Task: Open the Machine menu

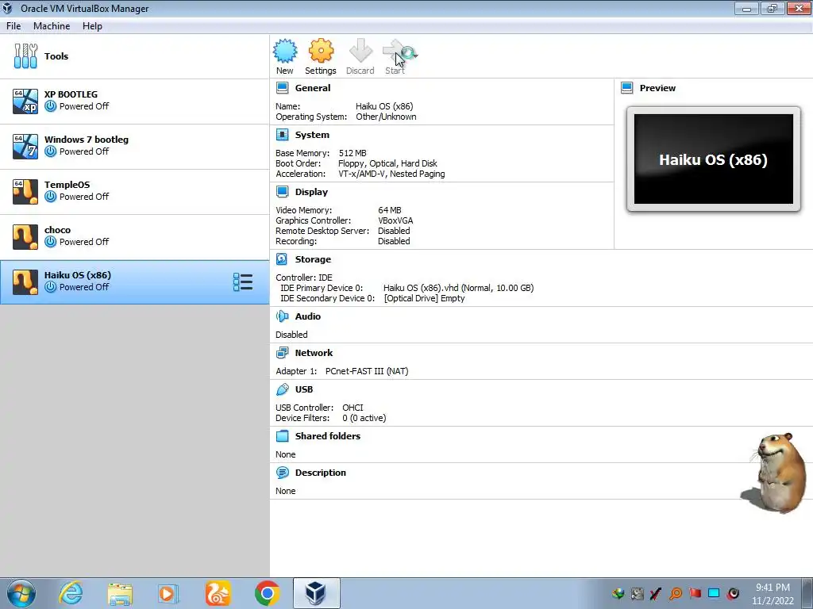Action: (x=52, y=26)
